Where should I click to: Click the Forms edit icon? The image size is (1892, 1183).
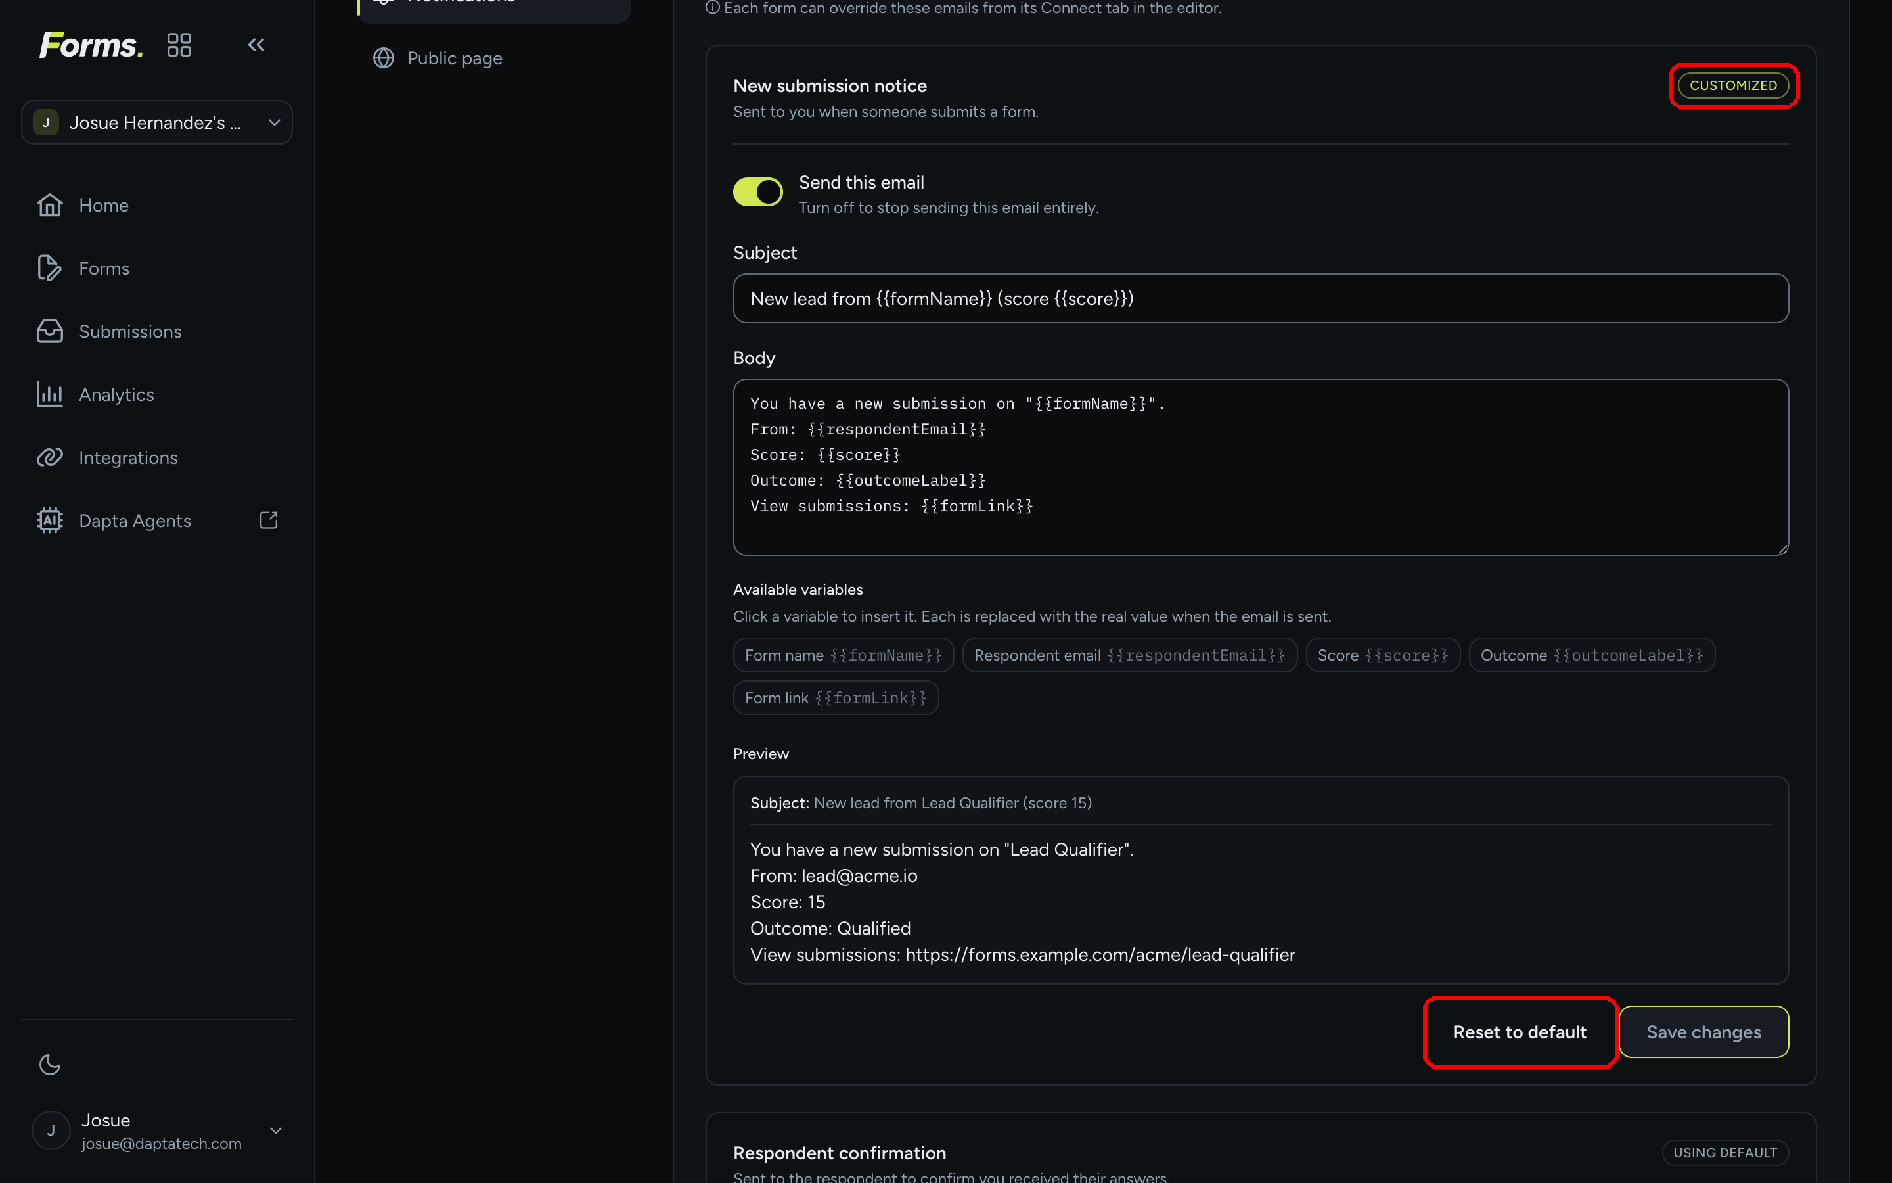(50, 268)
